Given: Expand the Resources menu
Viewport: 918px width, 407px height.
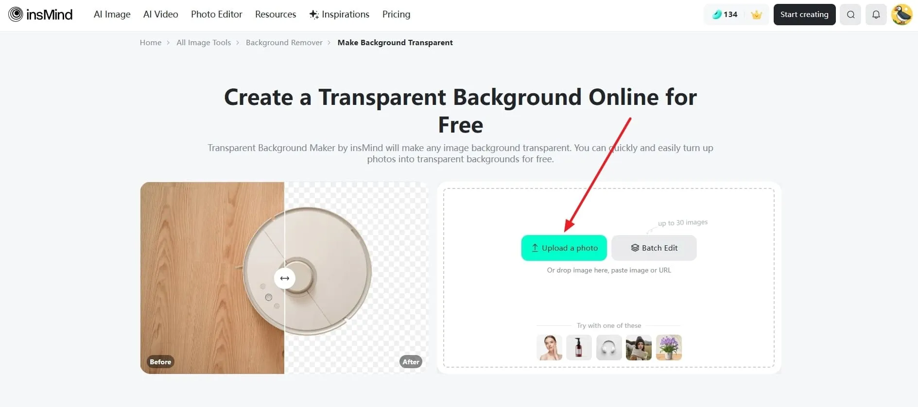Looking at the screenshot, I should pyautogui.click(x=276, y=15).
